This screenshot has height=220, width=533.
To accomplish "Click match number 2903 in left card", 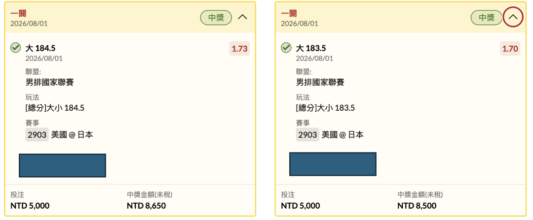I will 37,134.
